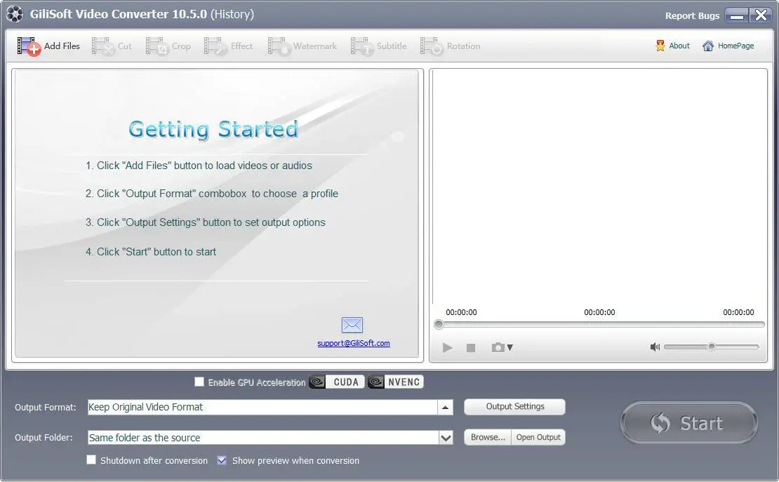Click the GiliSoft film reel logo
779x482 pixels.
pos(15,14)
